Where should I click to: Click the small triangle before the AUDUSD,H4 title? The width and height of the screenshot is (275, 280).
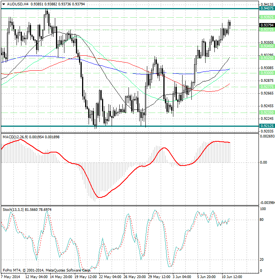pos(3,4)
